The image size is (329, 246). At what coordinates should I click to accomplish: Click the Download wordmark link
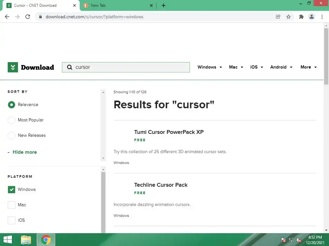pos(38,67)
